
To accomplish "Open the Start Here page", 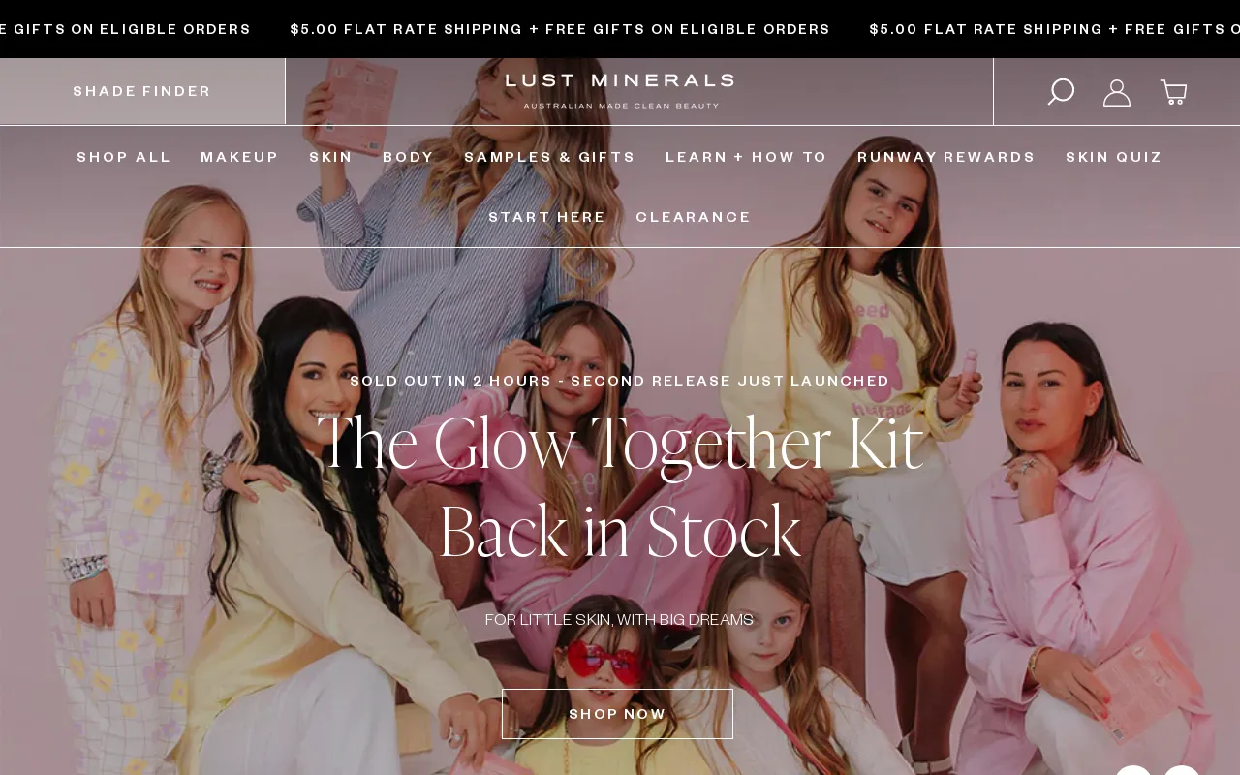I will (547, 217).
